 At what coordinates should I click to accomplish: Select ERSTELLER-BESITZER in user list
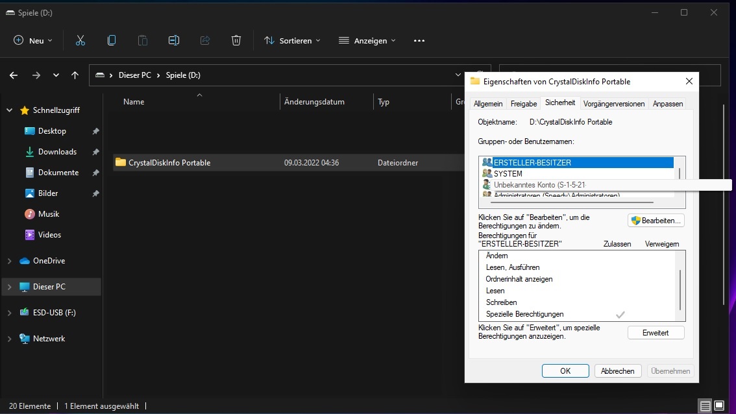tap(578, 162)
